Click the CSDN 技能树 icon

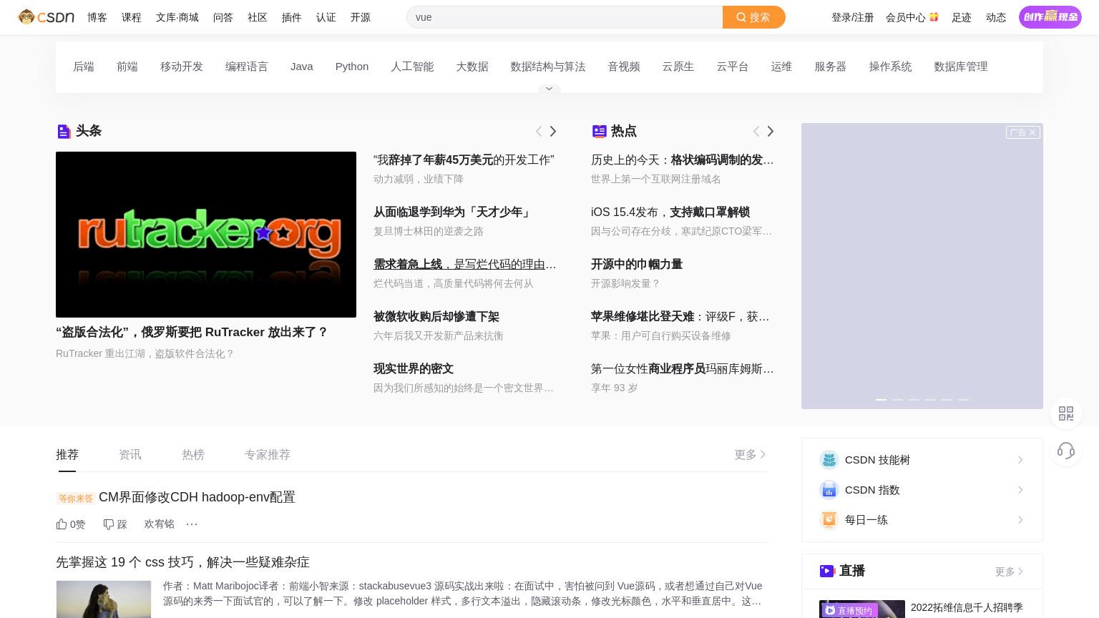point(829,460)
